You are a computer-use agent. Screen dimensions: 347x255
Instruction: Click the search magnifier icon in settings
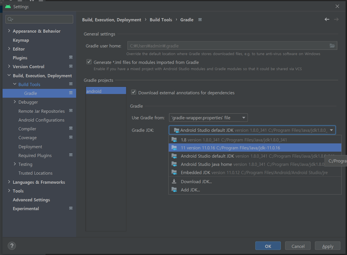pyautogui.click(x=10, y=19)
